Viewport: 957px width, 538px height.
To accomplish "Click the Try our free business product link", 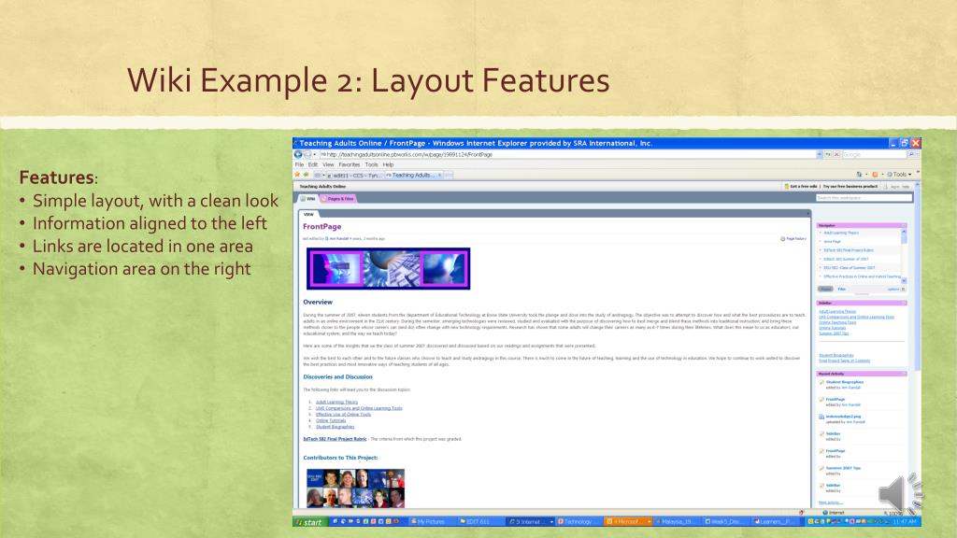I will tap(850, 186).
